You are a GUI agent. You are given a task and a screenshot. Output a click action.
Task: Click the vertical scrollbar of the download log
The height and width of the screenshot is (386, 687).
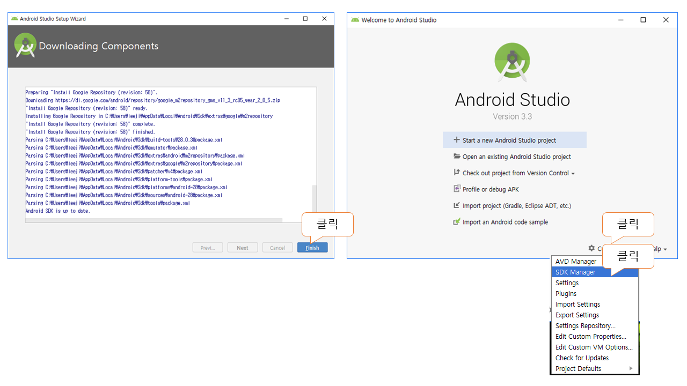coord(314,201)
